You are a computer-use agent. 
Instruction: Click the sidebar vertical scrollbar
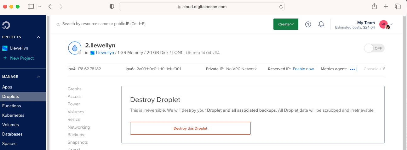pyautogui.click(x=48, y=83)
